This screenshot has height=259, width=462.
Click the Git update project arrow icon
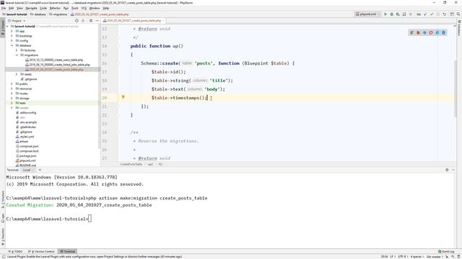pyautogui.click(x=425, y=14)
